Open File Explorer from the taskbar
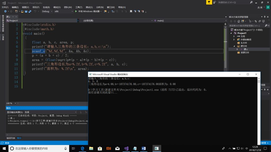Image resolution: width=271 pixels, height=152 pixels. (x=91, y=148)
